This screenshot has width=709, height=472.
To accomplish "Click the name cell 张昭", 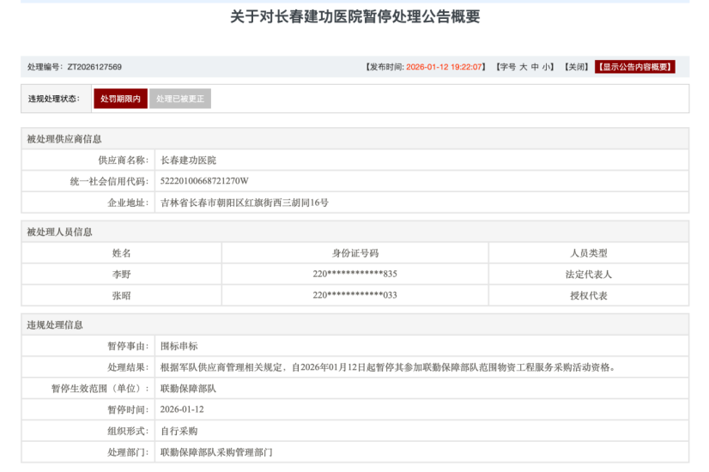I will click(x=122, y=295).
